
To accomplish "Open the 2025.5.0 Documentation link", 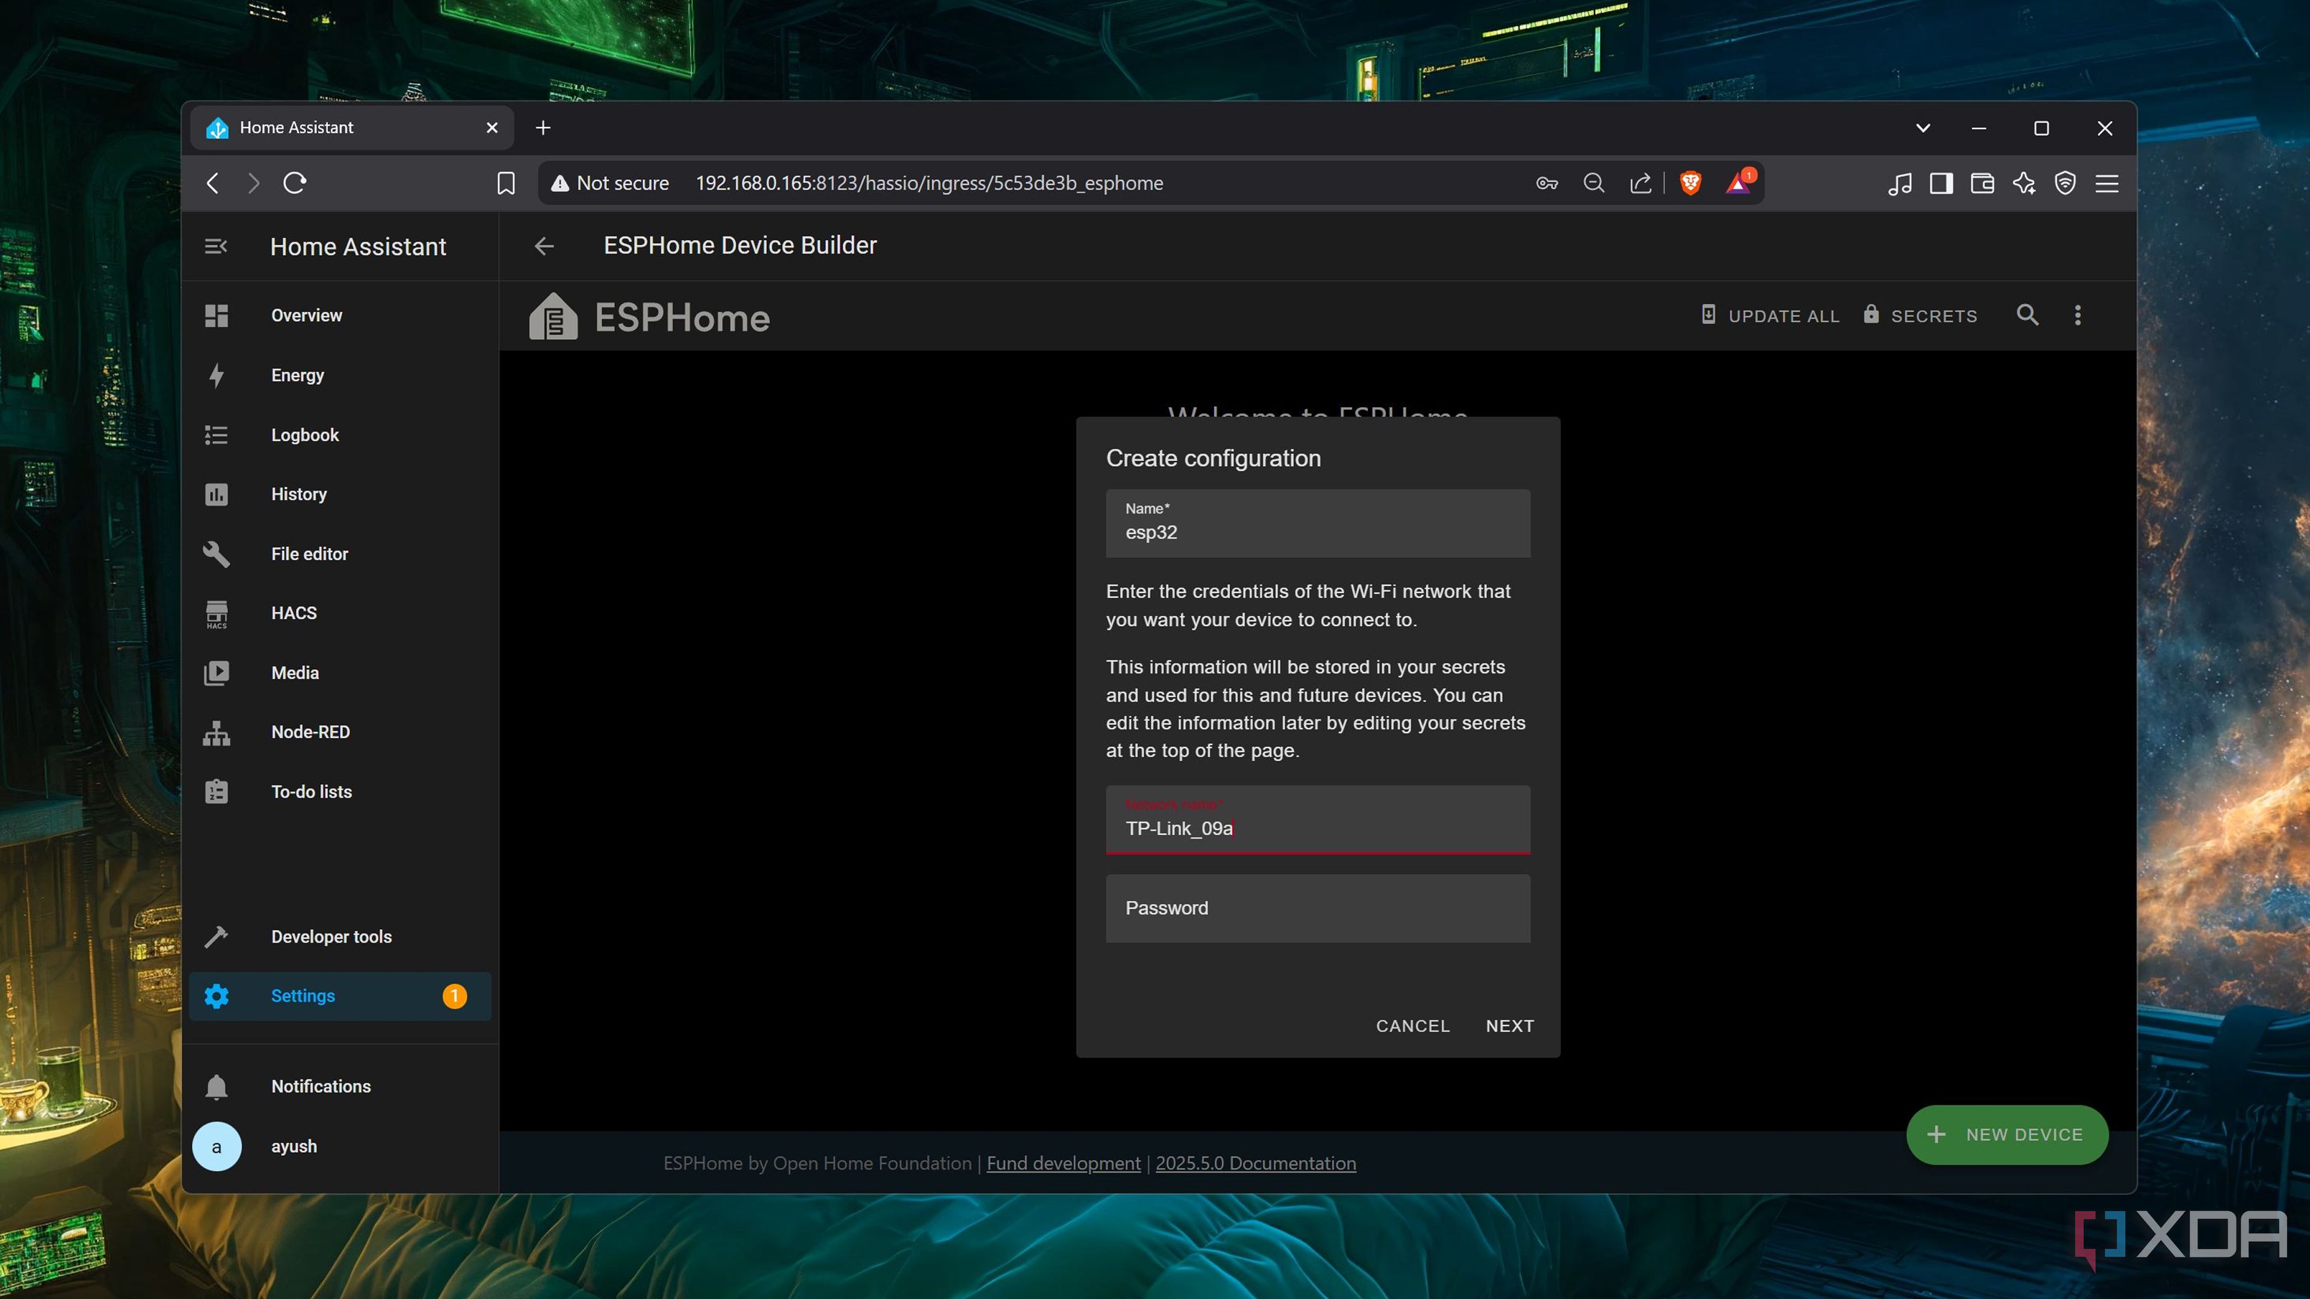I will 1255,1164.
